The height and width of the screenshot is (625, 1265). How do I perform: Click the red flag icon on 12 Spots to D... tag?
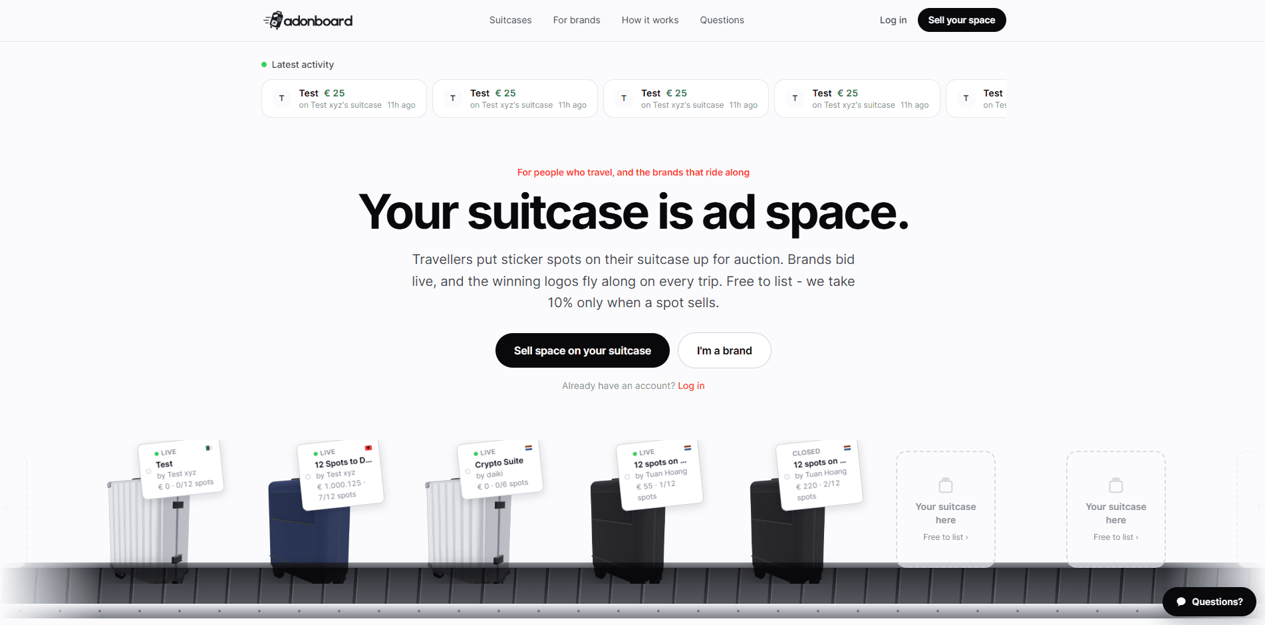coord(368,448)
